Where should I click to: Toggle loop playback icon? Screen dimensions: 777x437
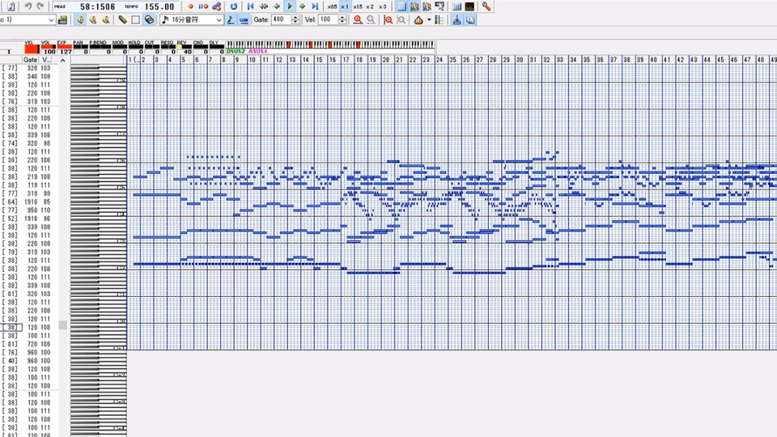234,6
